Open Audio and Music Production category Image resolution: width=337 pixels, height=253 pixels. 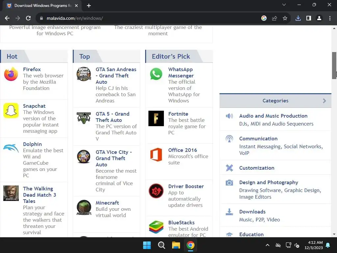pyautogui.click(x=273, y=116)
